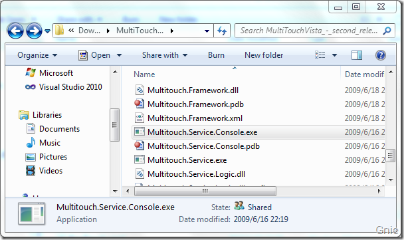Select the Multitouch.Framework.dll file icon
Screen dimensions: 404x240
coord(140,90)
